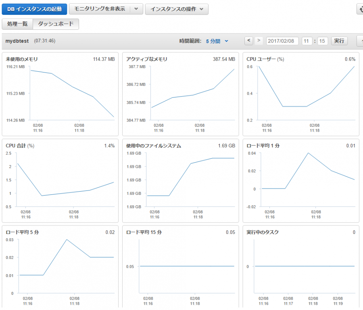Go to next time range with > button
The height and width of the screenshot is (310, 363).
click(259, 41)
